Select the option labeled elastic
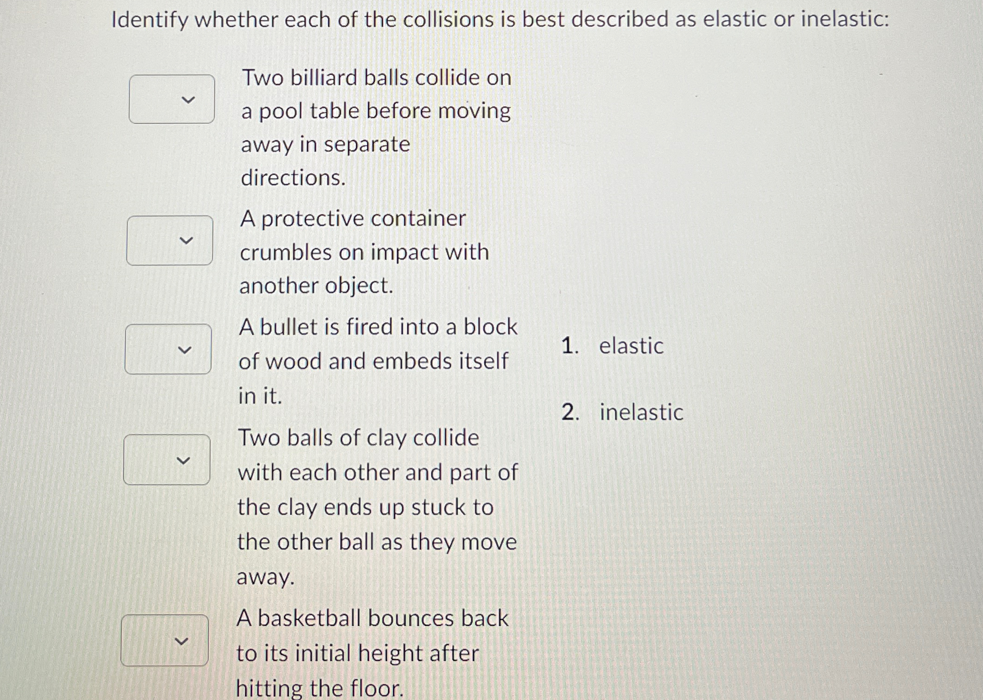This screenshot has height=700, width=983. 630,346
